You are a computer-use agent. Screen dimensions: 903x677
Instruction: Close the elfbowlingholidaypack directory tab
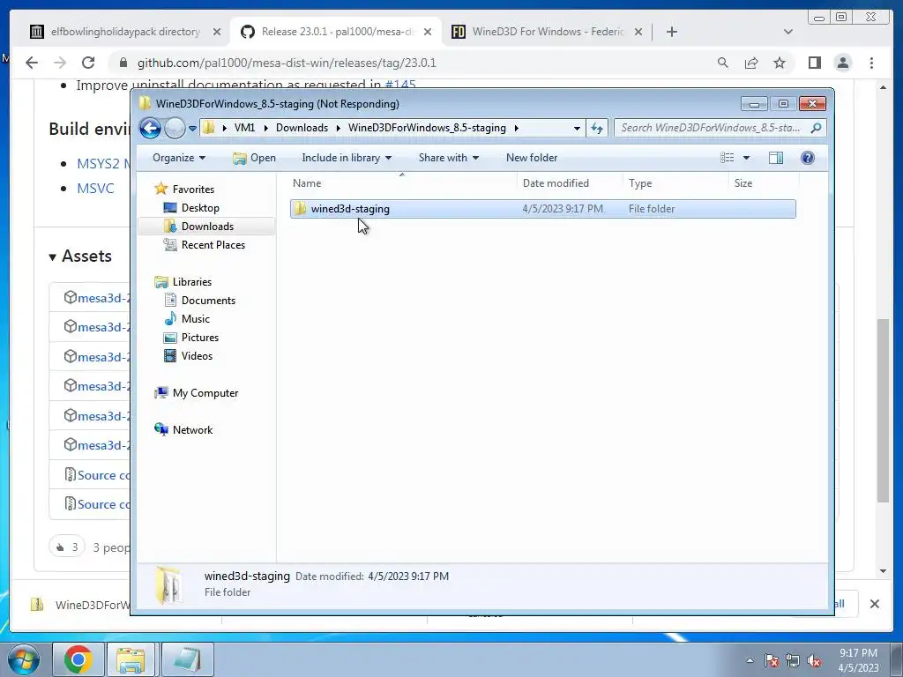(x=217, y=32)
